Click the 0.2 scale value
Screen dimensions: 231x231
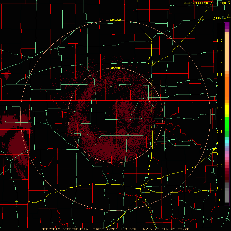pos(219,166)
